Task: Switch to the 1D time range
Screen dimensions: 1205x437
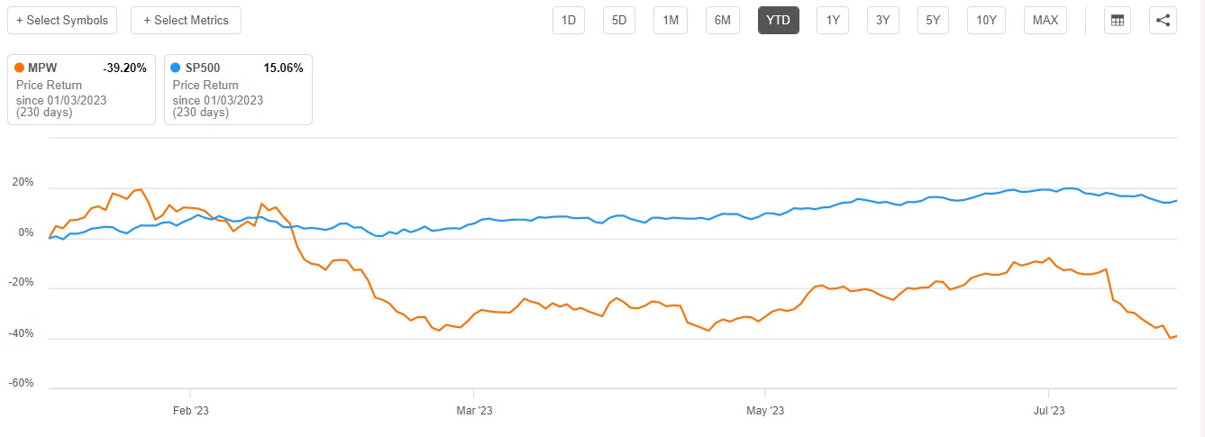Action: [x=569, y=20]
